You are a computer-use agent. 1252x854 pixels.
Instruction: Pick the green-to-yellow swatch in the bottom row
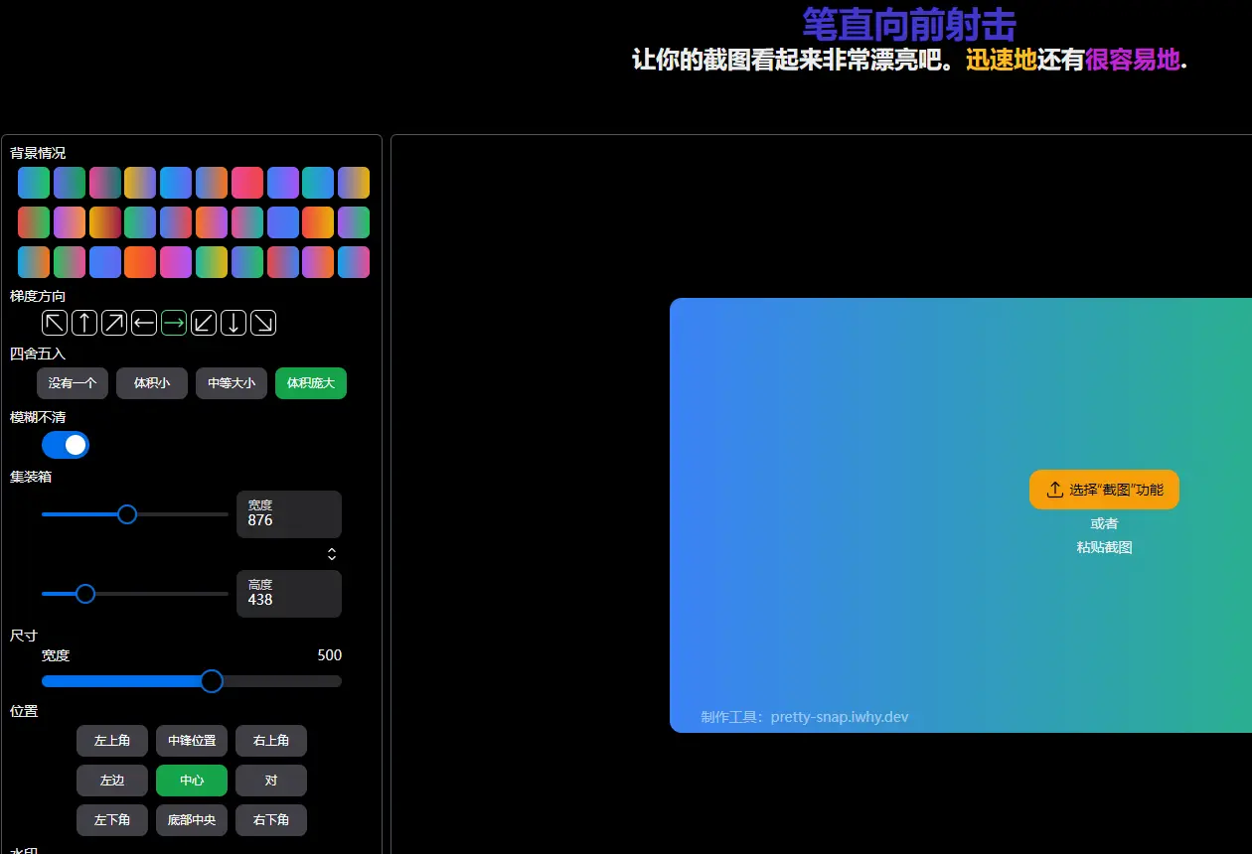click(x=212, y=262)
